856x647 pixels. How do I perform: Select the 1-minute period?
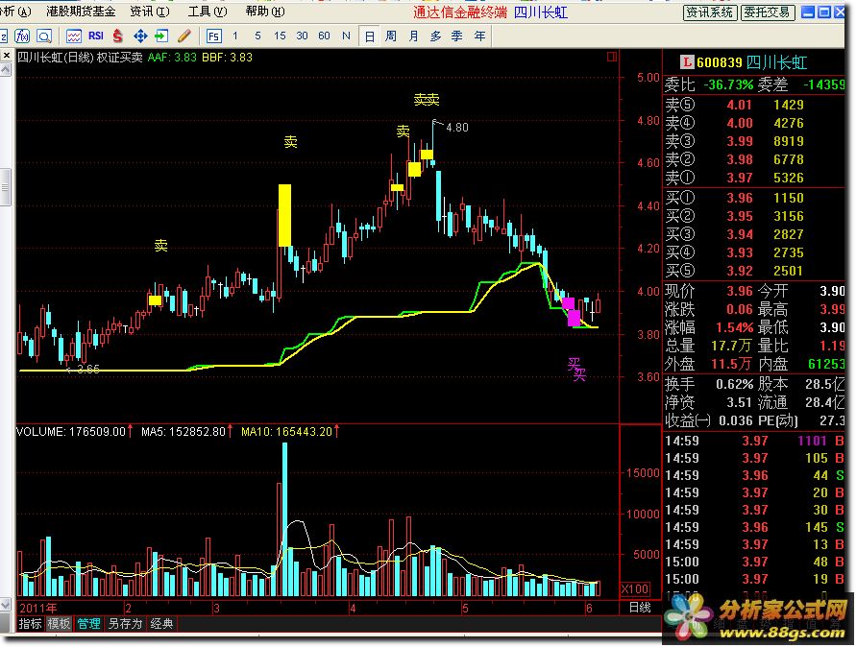(x=235, y=36)
